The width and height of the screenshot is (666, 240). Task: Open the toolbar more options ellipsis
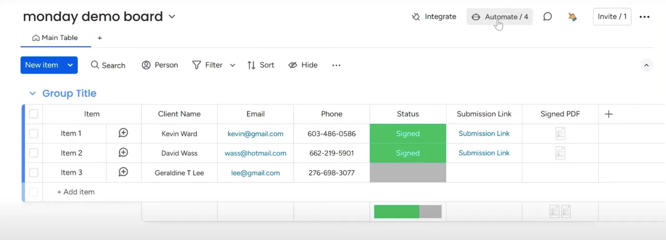click(336, 65)
